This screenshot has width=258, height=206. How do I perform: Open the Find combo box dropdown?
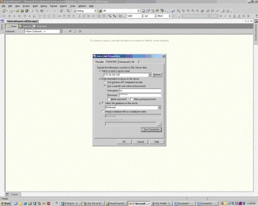point(138,11)
